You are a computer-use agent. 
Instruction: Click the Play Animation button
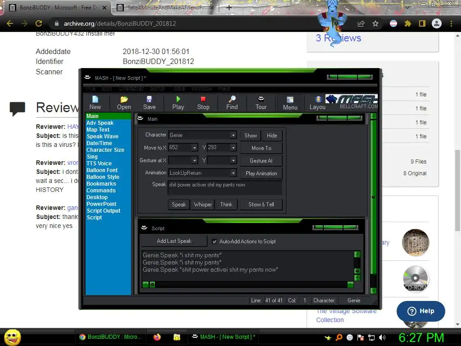point(262,173)
